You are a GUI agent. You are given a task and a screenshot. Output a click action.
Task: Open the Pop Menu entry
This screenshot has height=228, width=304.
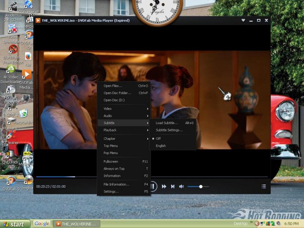click(x=124, y=153)
